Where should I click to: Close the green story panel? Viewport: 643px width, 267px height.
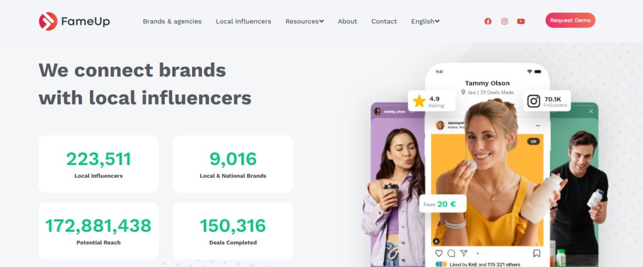tap(591, 111)
